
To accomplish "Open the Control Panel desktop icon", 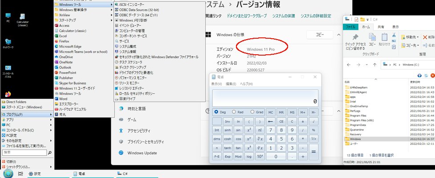I will coord(8,70).
